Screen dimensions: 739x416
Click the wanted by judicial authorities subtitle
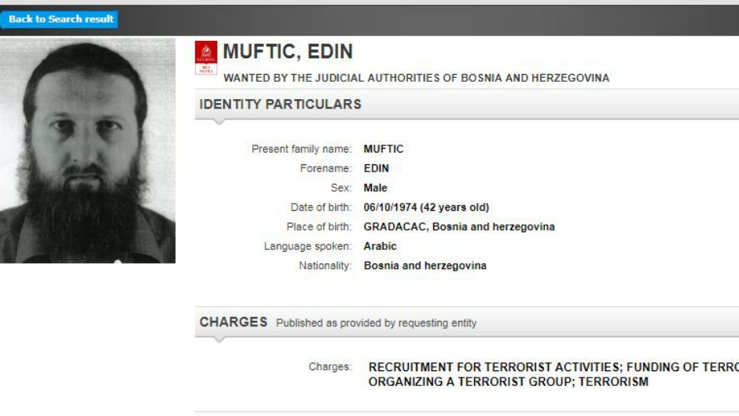click(416, 78)
